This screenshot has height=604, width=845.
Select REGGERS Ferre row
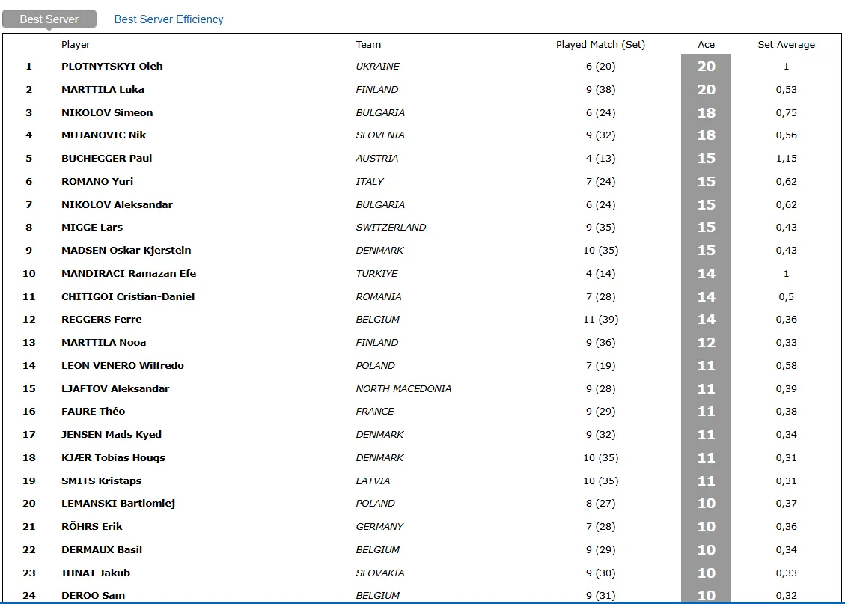[x=422, y=320]
